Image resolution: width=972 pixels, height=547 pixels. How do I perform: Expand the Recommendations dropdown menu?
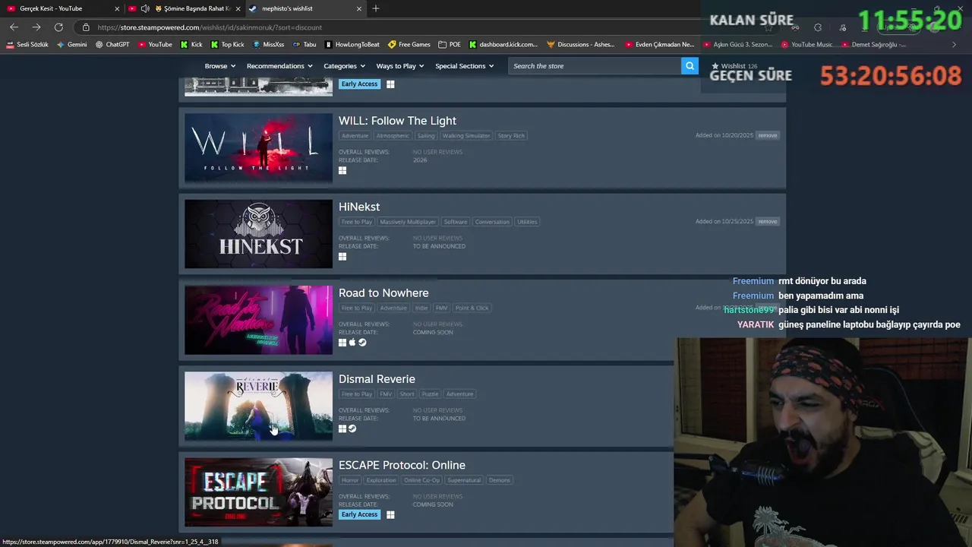(279, 66)
